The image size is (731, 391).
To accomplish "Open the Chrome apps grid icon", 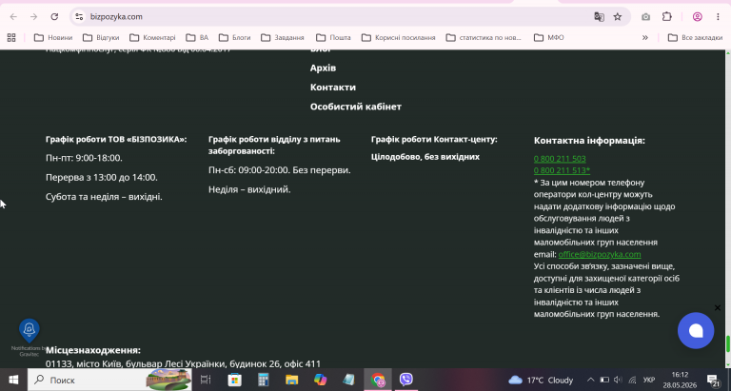I will tap(11, 37).
